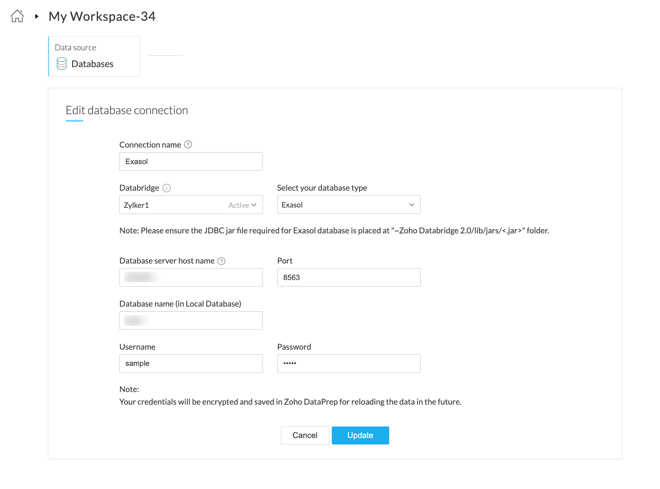
Task: Click the home icon
Action: 17,16
